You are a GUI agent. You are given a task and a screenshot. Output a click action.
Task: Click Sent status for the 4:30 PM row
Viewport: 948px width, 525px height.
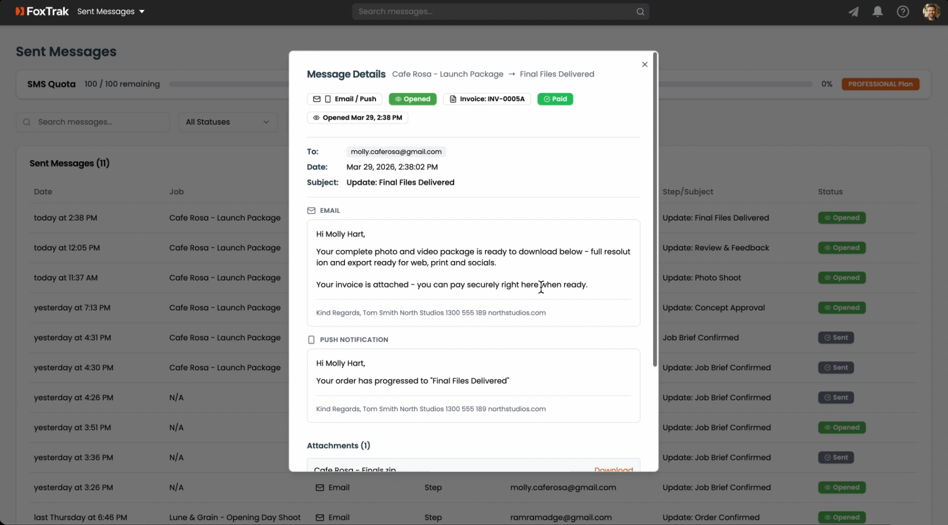836,368
